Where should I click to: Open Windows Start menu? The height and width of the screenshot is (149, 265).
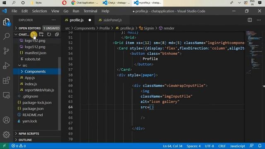[4, 3]
